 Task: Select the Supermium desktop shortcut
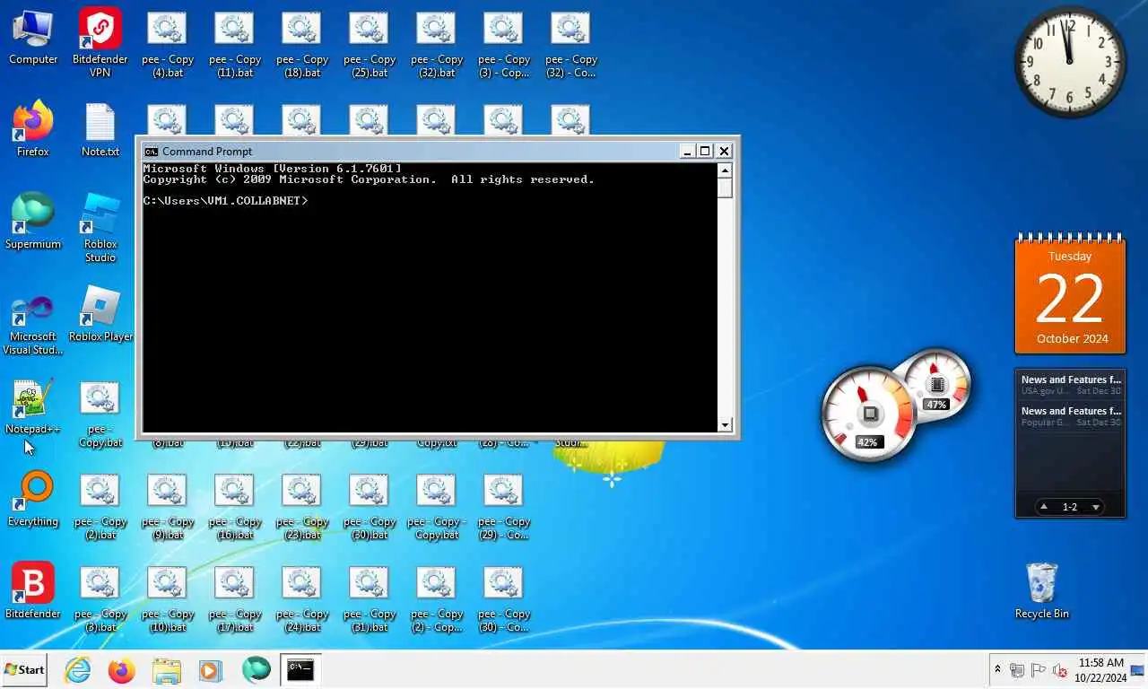tap(33, 222)
